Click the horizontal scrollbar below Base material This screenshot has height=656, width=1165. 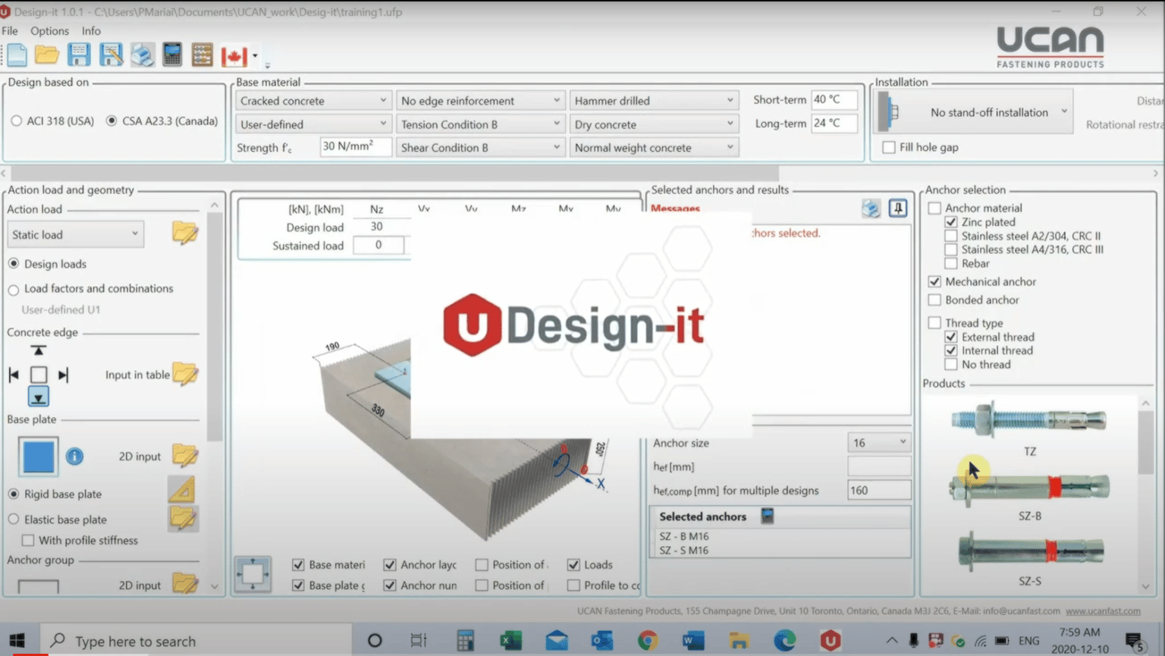pos(394,174)
